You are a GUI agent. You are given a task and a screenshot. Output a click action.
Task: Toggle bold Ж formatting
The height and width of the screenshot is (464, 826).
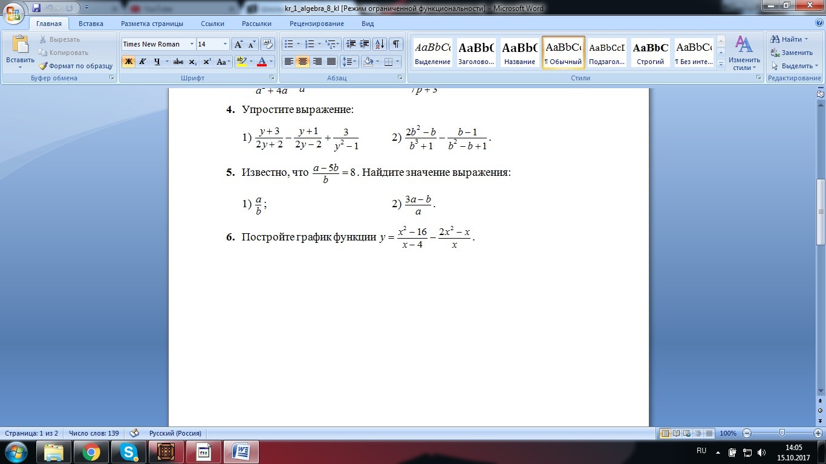pyautogui.click(x=128, y=62)
